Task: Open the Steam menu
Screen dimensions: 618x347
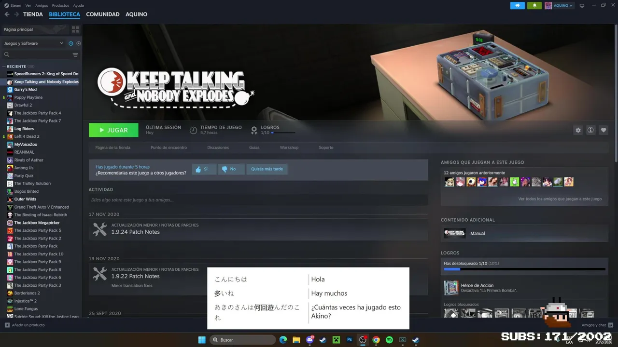Action: [x=15, y=5]
